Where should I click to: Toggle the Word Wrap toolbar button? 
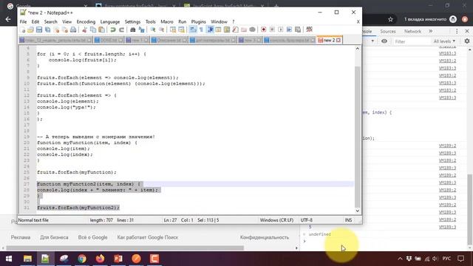(x=193, y=30)
